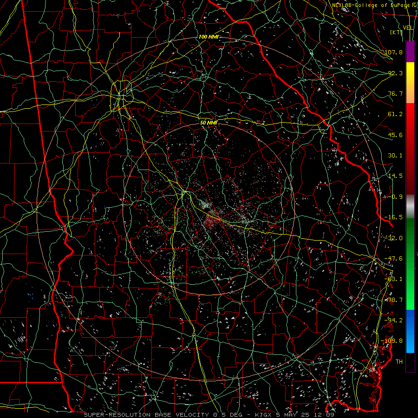Click the '45.6' scale value
The height and width of the screenshot is (418, 418).
point(395,135)
